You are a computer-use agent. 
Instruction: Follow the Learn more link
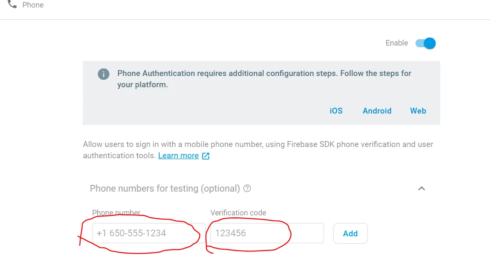[178, 156]
